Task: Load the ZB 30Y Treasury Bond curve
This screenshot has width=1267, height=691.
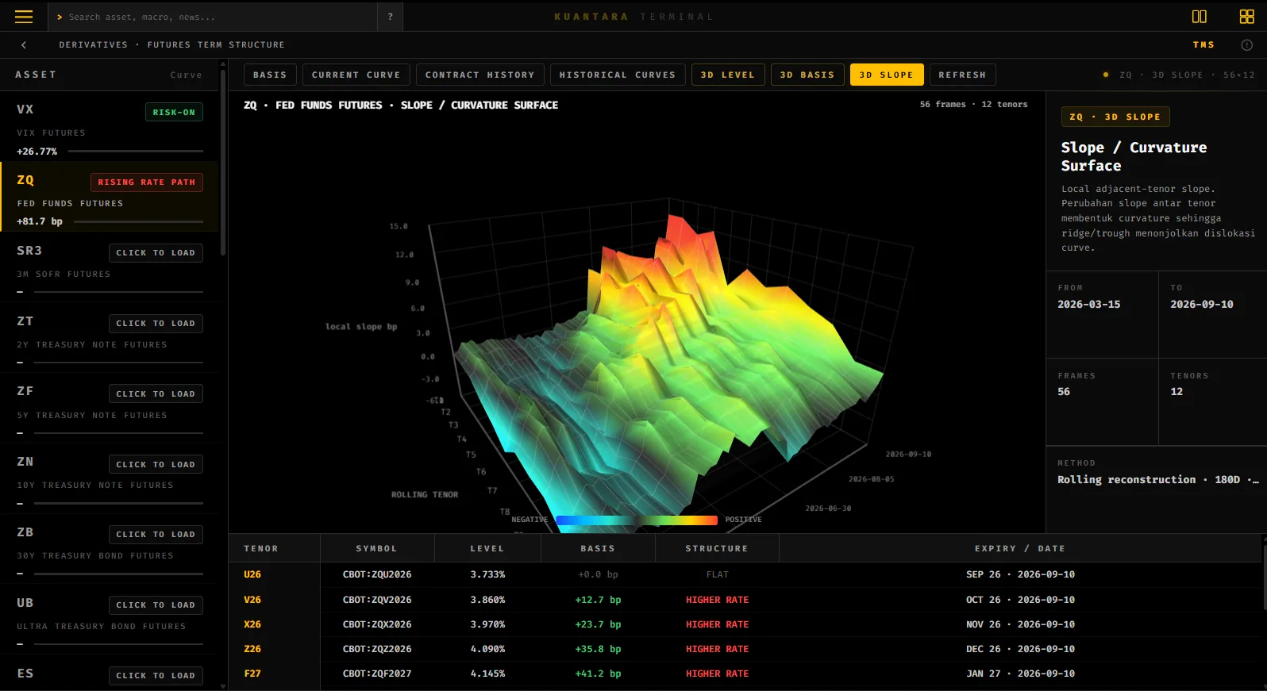Action: click(156, 535)
